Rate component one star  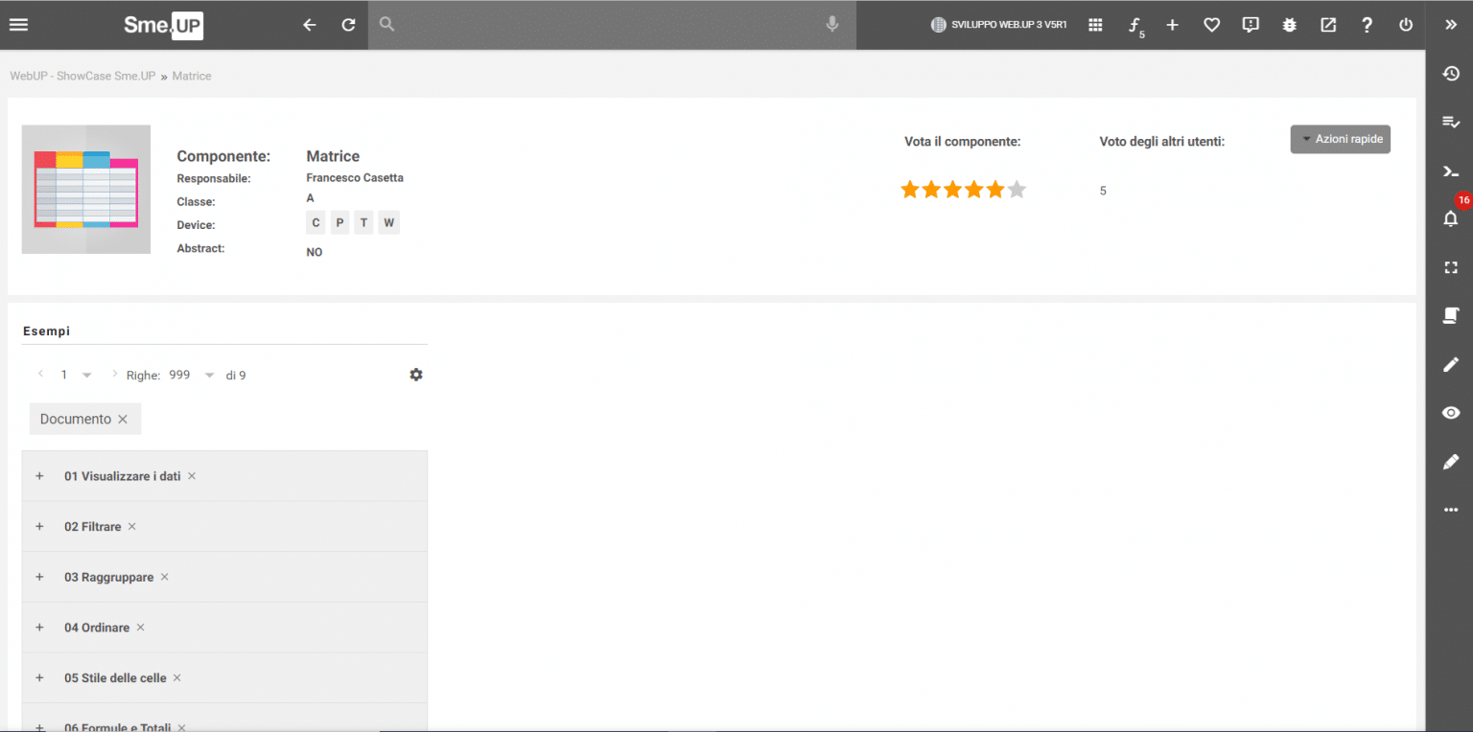(x=910, y=190)
